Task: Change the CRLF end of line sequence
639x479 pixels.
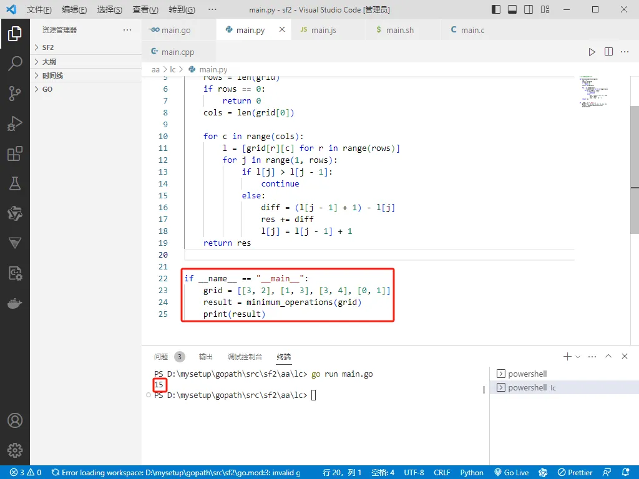Action: (442, 473)
